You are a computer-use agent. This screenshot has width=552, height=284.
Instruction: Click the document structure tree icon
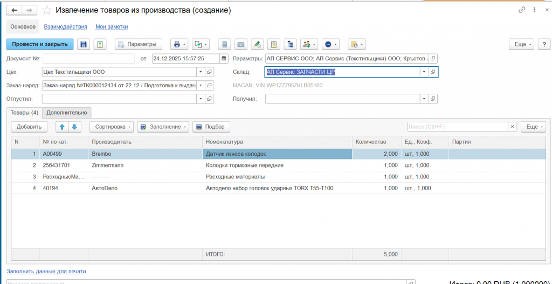pyautogui.click(x=291, y=44)
